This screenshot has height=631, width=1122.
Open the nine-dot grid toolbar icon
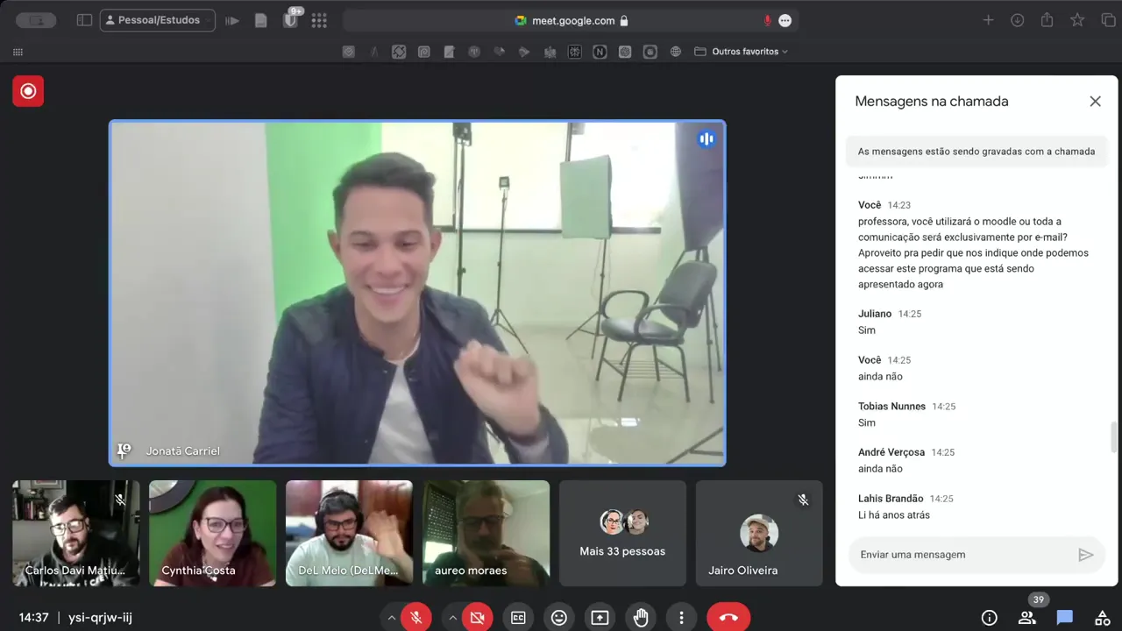[x=319, y=20]
